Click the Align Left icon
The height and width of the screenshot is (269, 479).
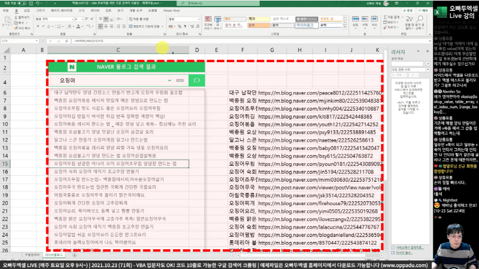point(100,26)
